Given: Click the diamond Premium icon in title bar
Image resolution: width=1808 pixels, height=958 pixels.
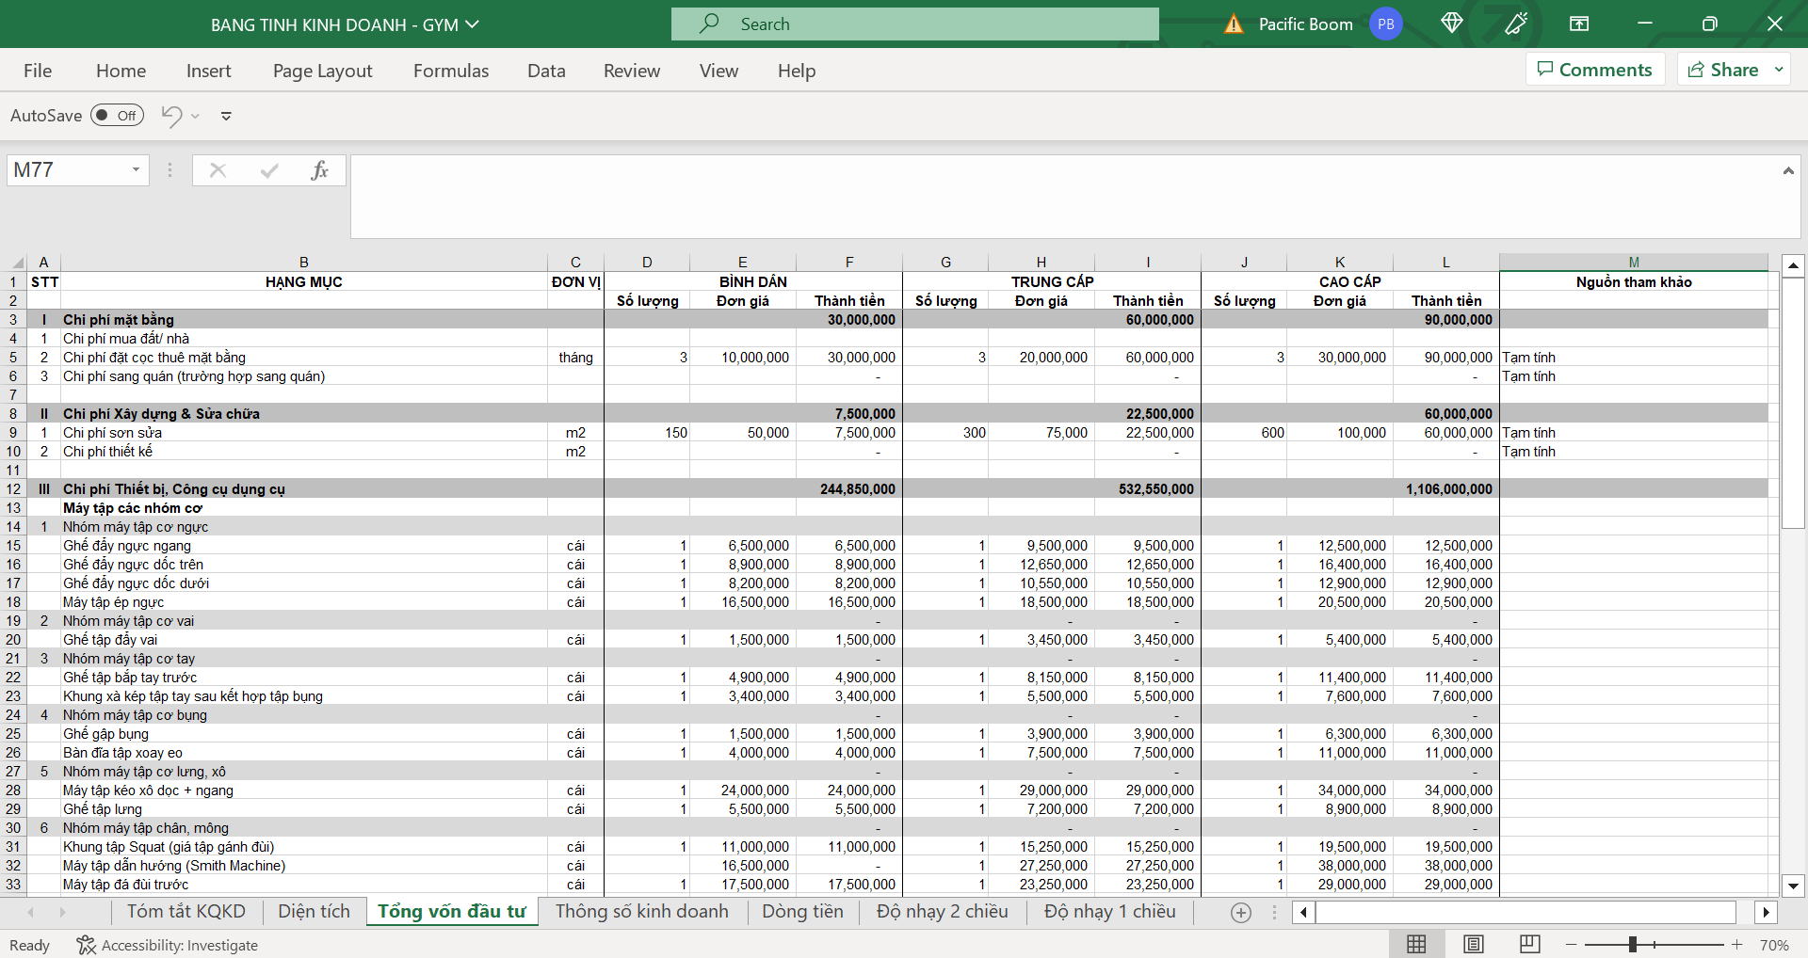Looking at the screenshot, I should click(1451, 24).
